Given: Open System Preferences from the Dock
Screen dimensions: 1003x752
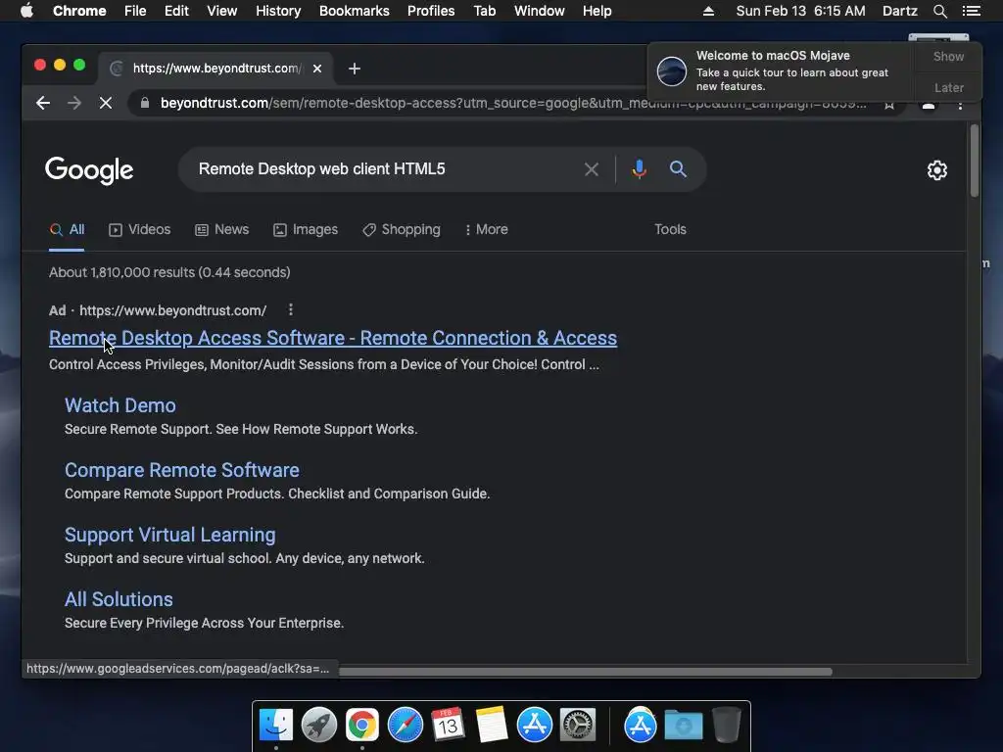Looking at the screenshot, I should click(x=578, y=726).
